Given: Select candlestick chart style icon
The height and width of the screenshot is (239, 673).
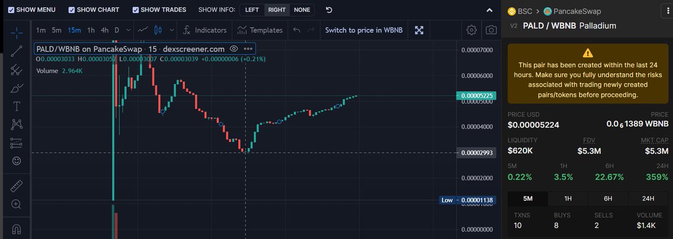Looking at the screenshot, I should click(x=158, y=30).
